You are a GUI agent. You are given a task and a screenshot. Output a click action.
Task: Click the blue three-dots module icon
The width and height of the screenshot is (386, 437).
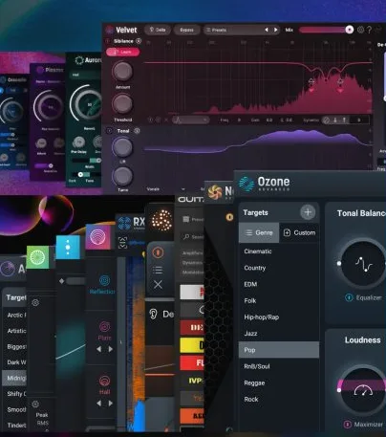68,248
